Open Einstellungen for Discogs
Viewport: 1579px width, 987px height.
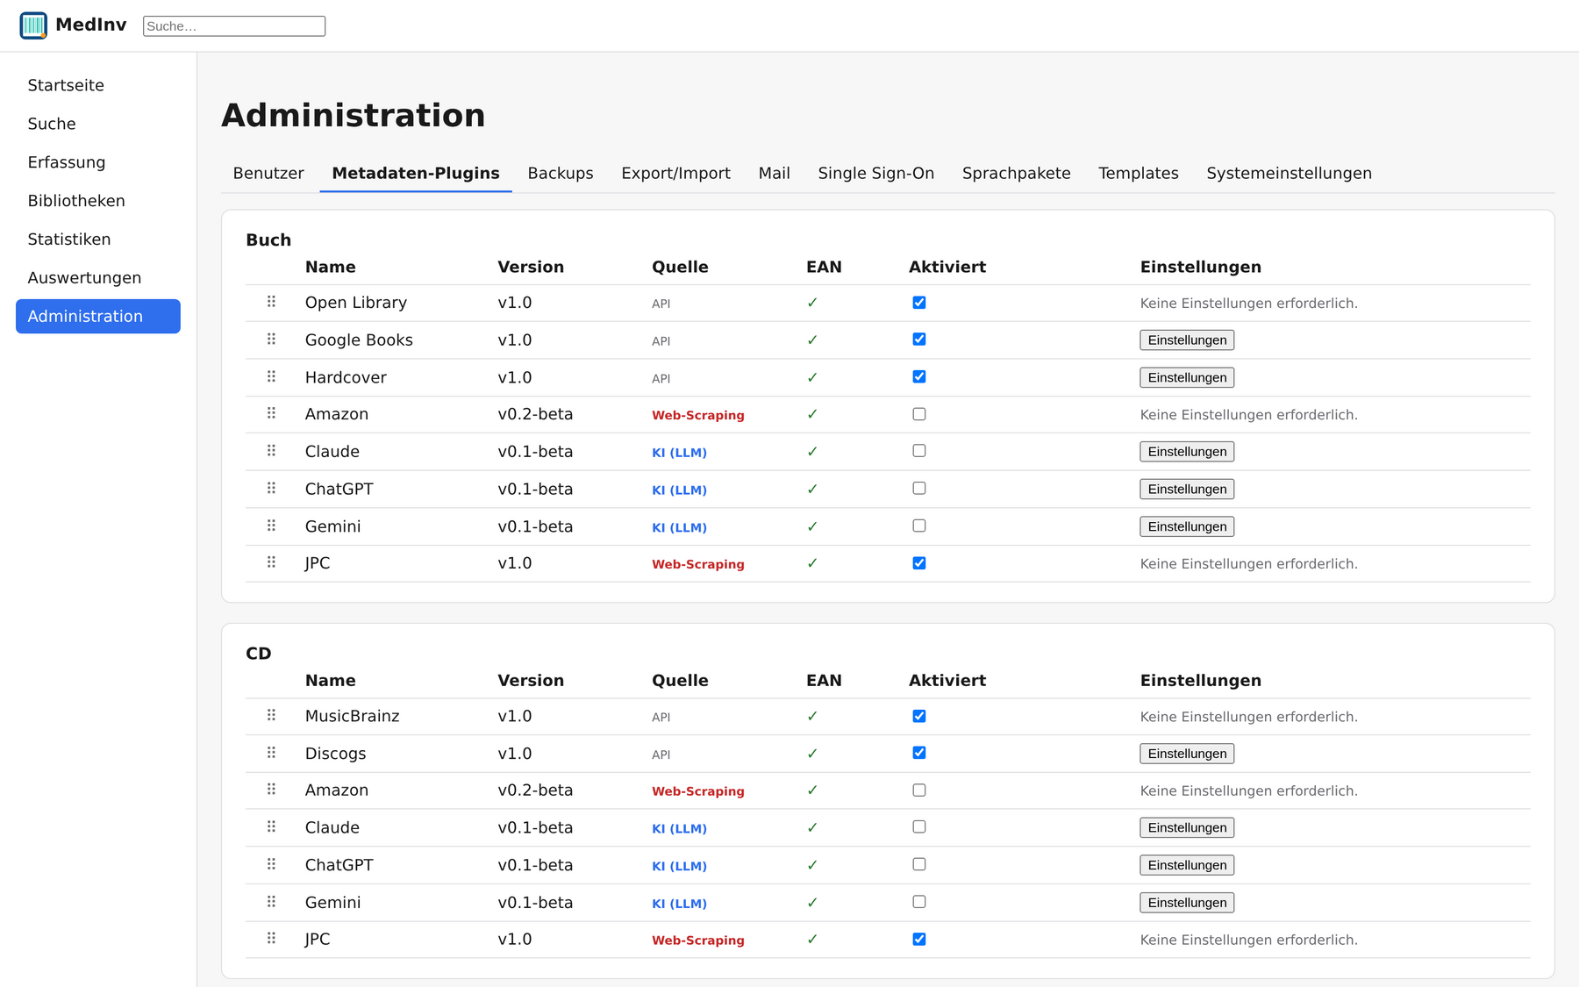[x=1187, y=754]
